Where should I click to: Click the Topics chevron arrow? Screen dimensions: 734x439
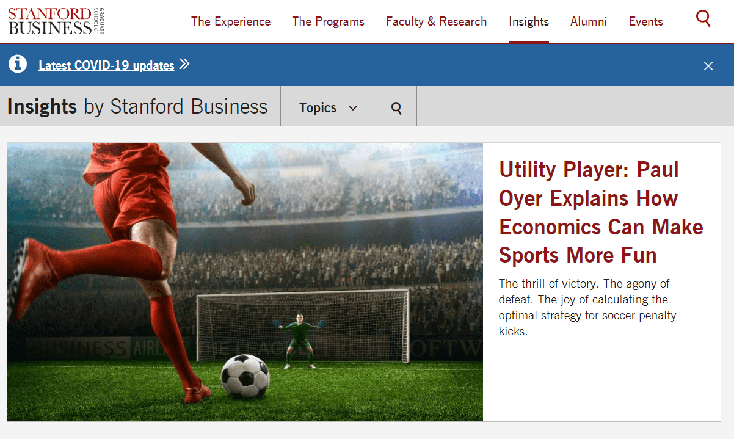click(352, 109)
